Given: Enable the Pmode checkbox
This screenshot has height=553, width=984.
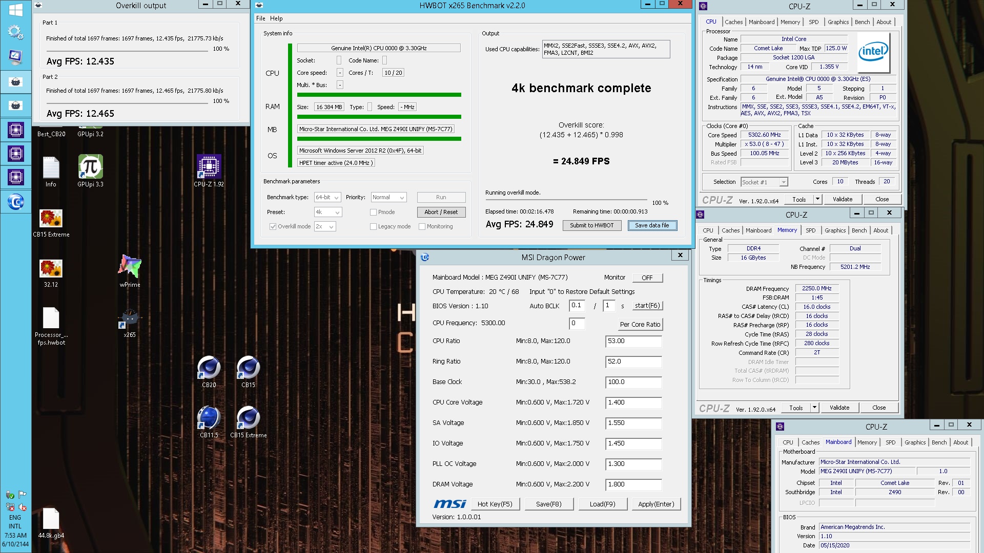Looking at the screenshot, I should pyautogui.click(x=373, y=212).
